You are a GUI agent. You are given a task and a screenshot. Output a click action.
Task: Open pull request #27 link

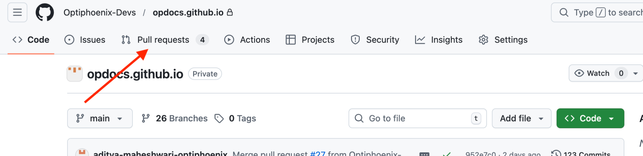(x=317, y=153)
